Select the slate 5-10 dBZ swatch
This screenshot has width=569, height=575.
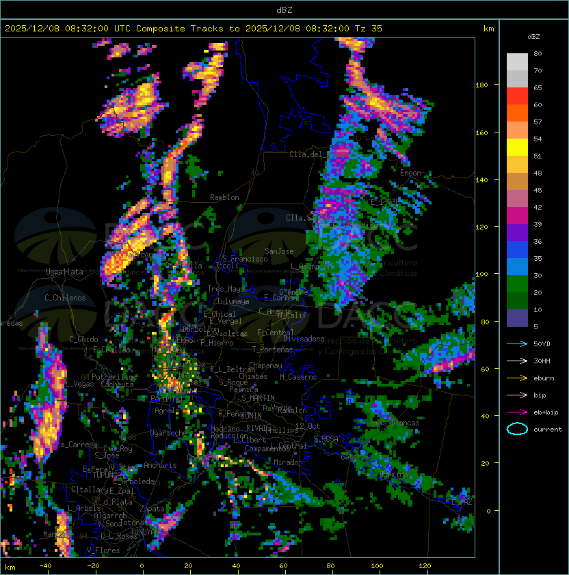(x=517, y=318)
